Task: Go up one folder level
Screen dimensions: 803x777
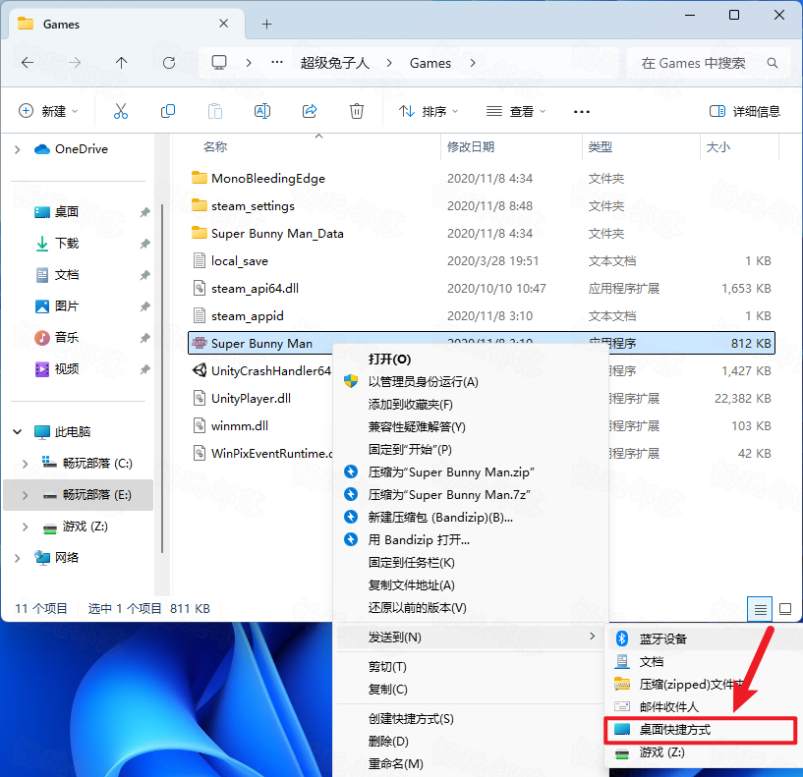Action: click(121, 63)
